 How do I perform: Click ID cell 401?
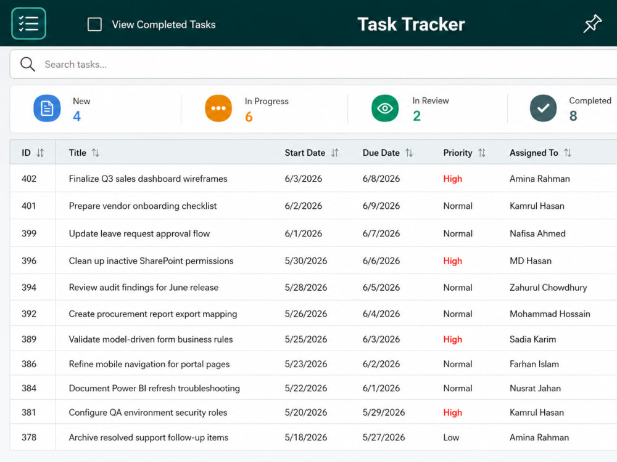coord(29,206)
